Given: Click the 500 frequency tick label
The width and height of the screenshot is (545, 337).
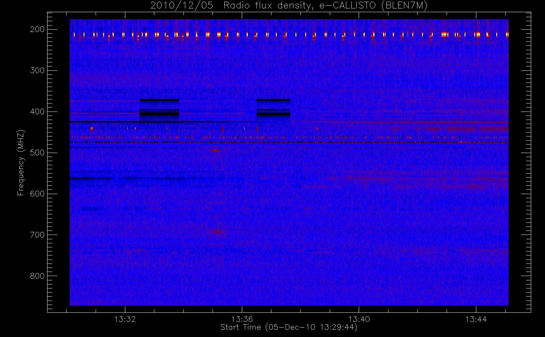Looking at the screenshot, I should coord(37,153).
